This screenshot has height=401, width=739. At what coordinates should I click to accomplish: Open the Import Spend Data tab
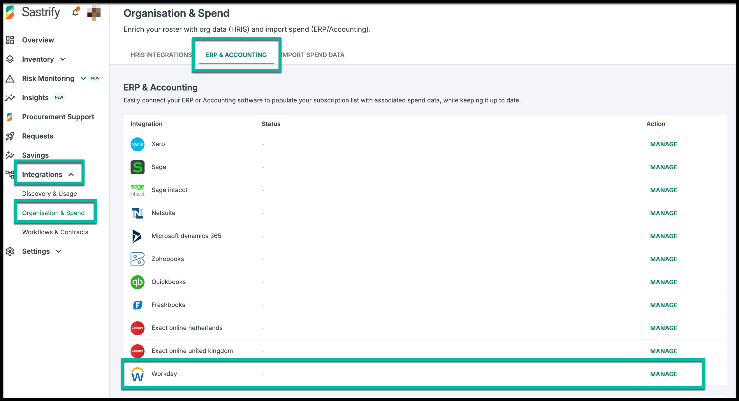tap(313, 55)
